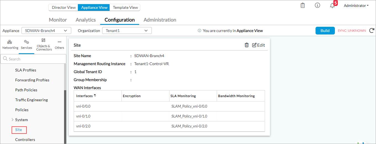Select SLA Profiles in the sidebar
Image resolution: width=376 pixels, height=144 pixels.
(25, 70)
